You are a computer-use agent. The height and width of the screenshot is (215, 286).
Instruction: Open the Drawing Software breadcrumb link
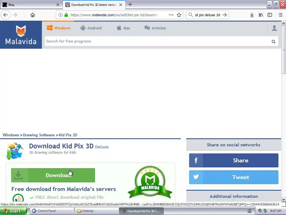coord(39,135)
